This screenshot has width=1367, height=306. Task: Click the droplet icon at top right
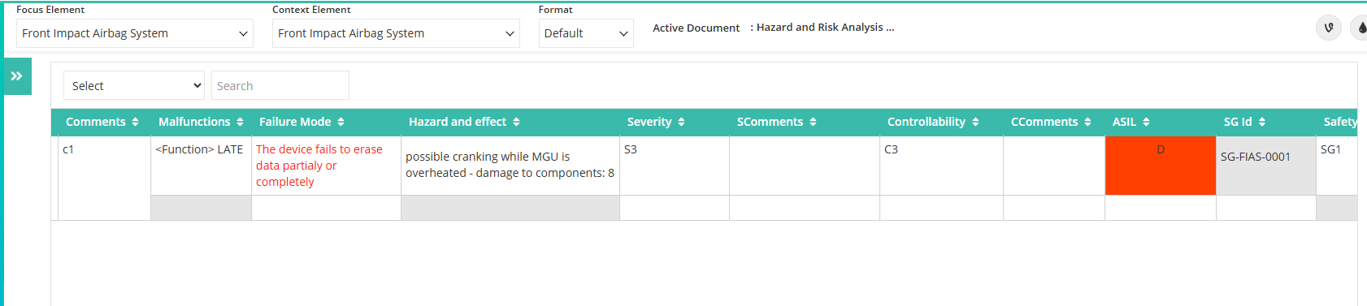(1360, 28)
